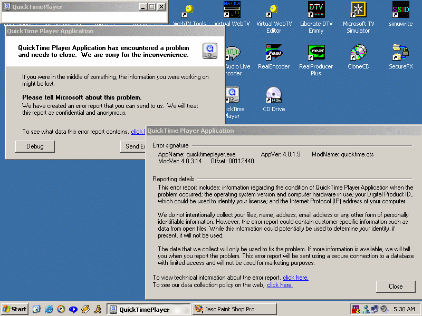Click the Debug button in error dialog
This screenshot has height=316, width=422.
pos(35,146)
